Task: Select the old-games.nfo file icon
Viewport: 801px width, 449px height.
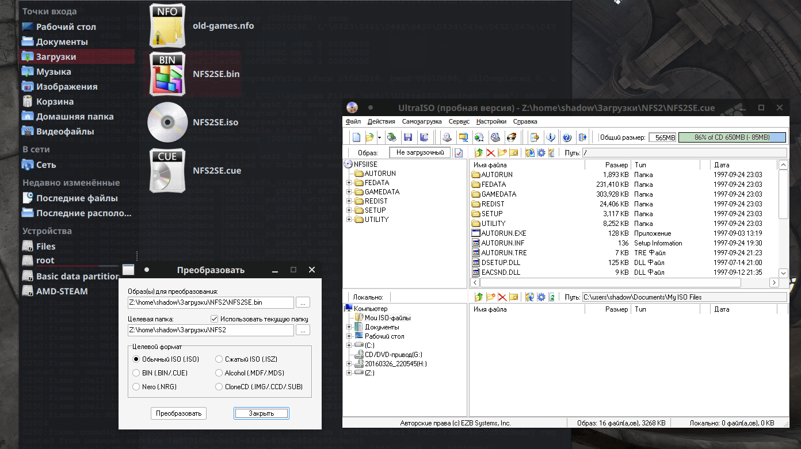Action: pyautogui.click(x=167, y=26)
